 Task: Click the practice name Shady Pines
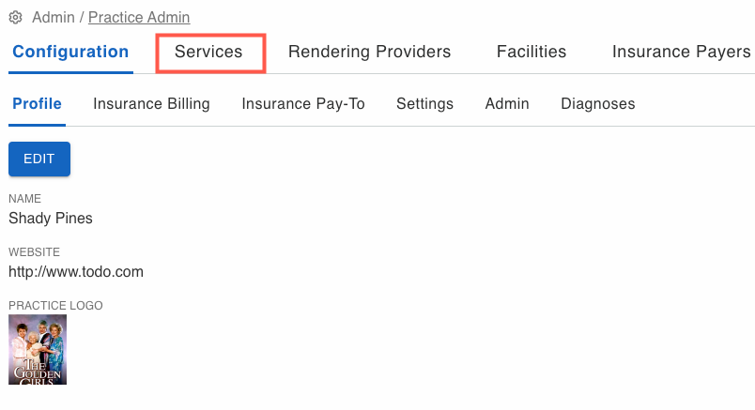[51, 219]
